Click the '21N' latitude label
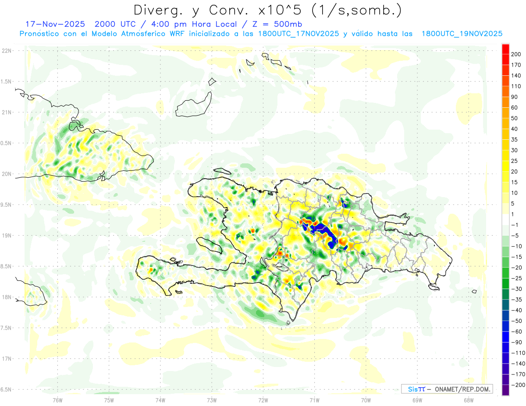The width and height of the screenshot is (526, 406). point(6,112)
